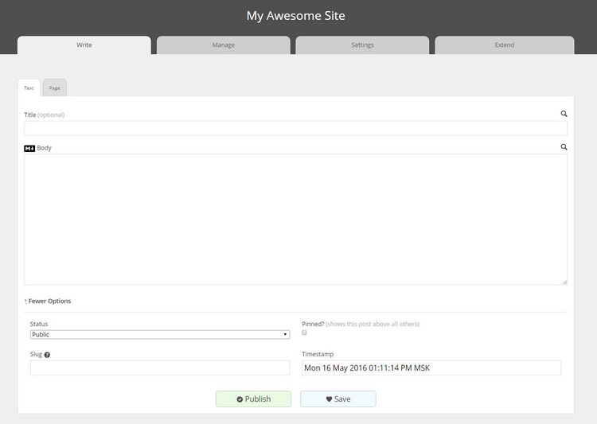This screenshot has height=424, width=597.
Task: Switch to the Manage tab
Action: click(224, 45)
